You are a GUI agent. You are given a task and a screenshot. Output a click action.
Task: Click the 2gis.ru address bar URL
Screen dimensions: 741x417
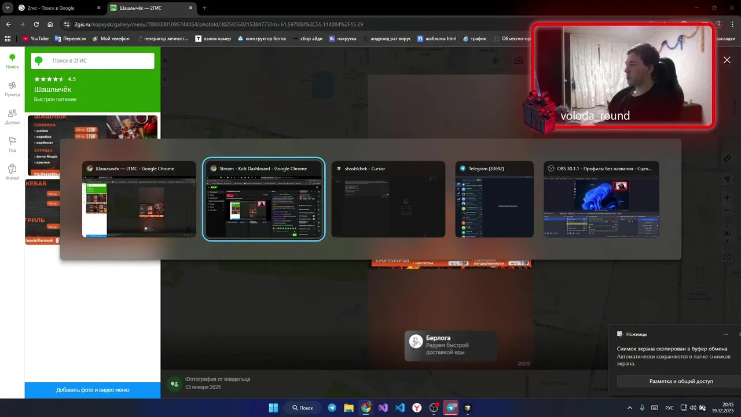click(x=219, y=24)
